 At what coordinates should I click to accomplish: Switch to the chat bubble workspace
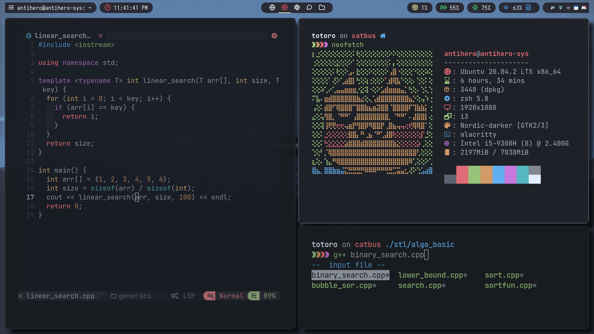[x=309, y=8]
